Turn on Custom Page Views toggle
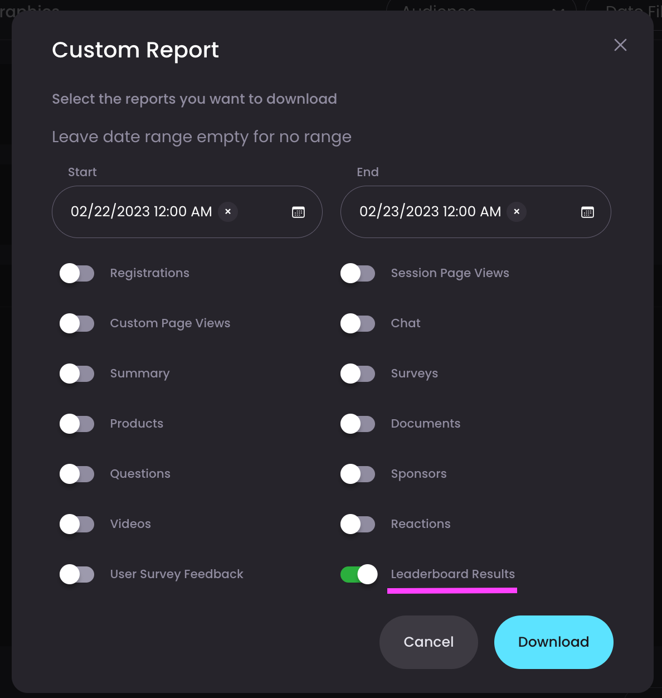The height and width of the screenshot is (698, 662). [77, 323]
